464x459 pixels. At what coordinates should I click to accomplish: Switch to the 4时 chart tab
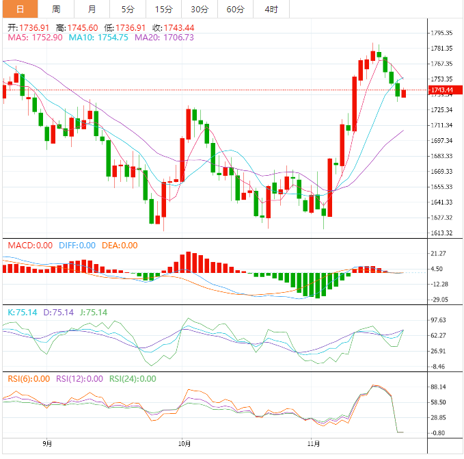tap(271, 9)
